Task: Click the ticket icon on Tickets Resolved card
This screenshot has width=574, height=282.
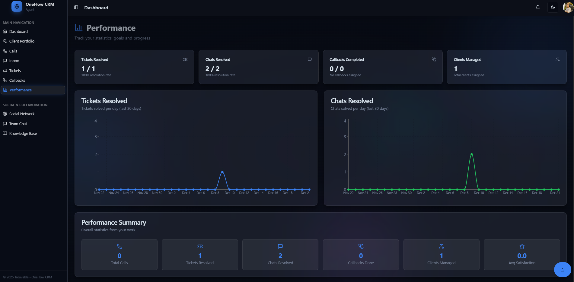Action: pyautogui.click(x=185, y=59)
